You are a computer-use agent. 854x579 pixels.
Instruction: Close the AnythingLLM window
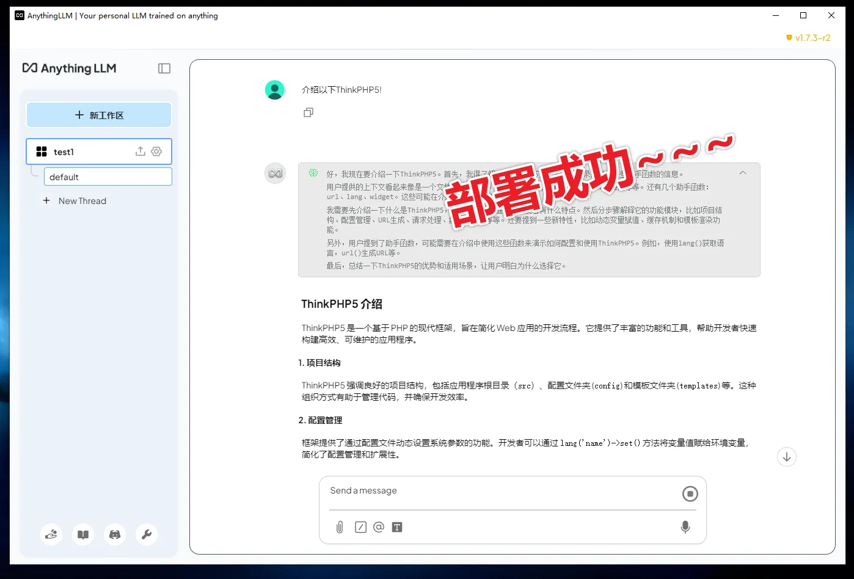pyautogui.click(x=831, y=15)
